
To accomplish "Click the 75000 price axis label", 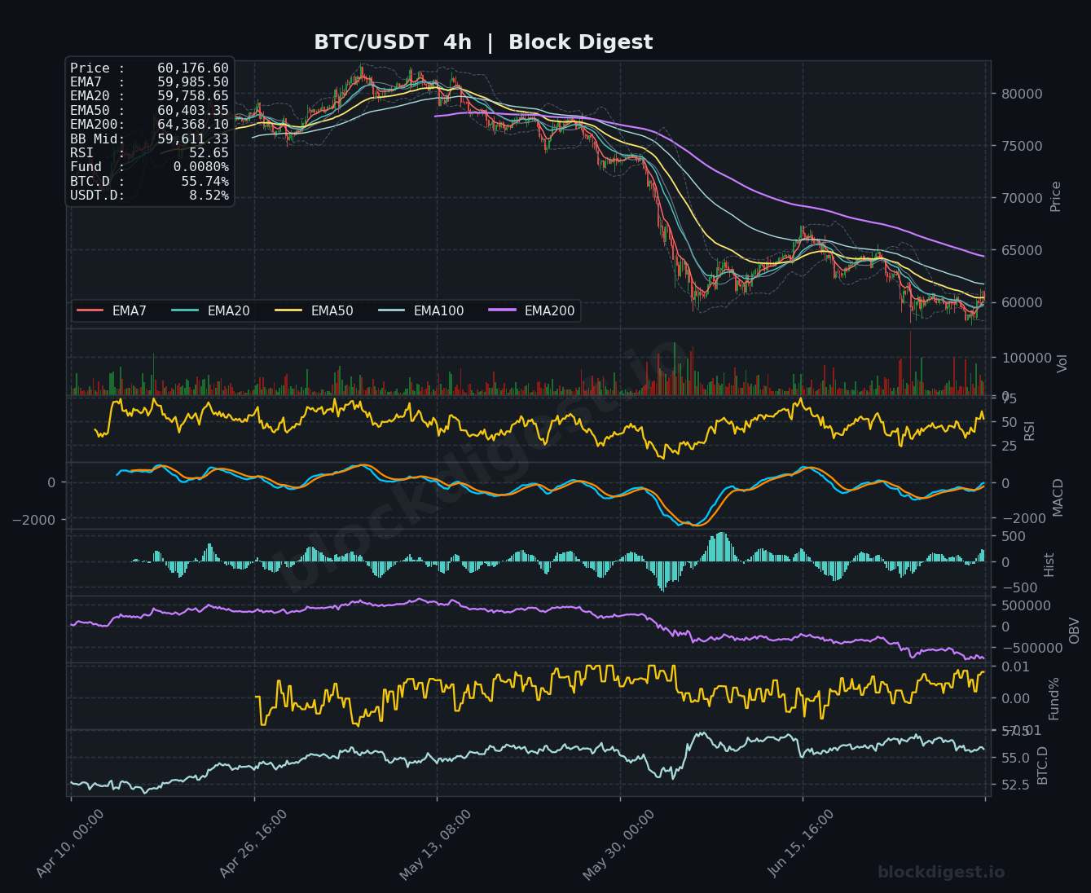I will click(1022, 146).
